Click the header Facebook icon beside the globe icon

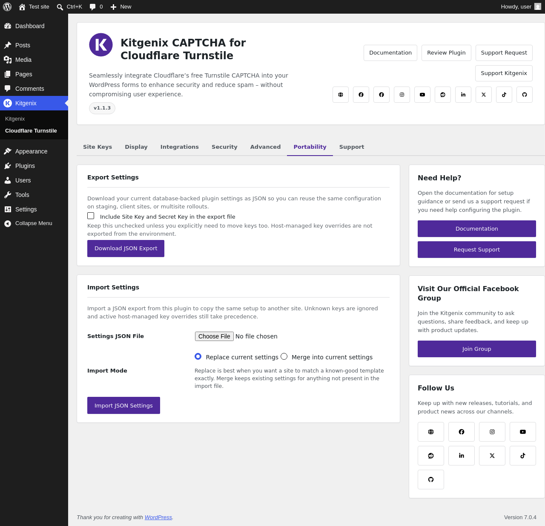pos(361,95)
